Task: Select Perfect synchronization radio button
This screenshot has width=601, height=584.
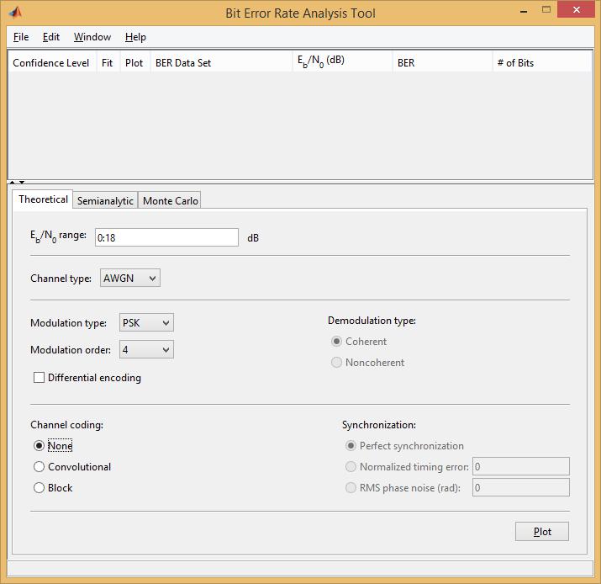Action: (351, 445)
